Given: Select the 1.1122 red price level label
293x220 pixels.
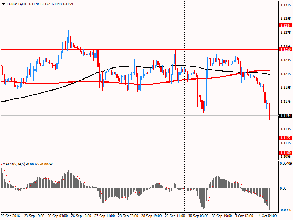Looking at the screenshot, I should [286, 138].
